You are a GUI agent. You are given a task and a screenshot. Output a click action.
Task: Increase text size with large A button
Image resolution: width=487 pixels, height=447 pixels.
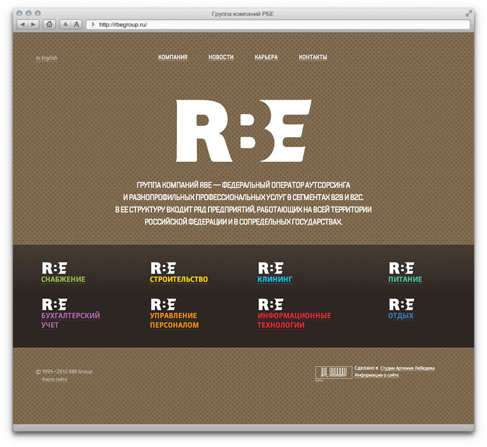click(76, 24)
